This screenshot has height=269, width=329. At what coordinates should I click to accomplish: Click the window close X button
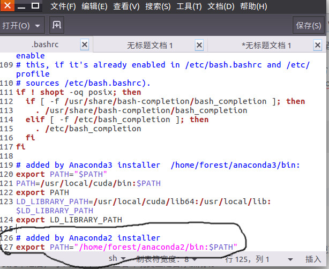point(8,5)
